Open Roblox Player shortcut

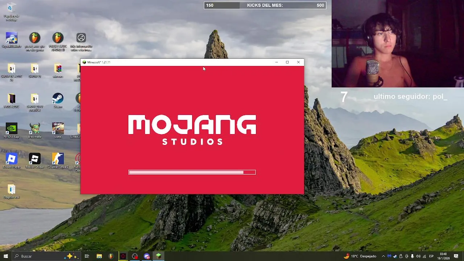(11, 161)
